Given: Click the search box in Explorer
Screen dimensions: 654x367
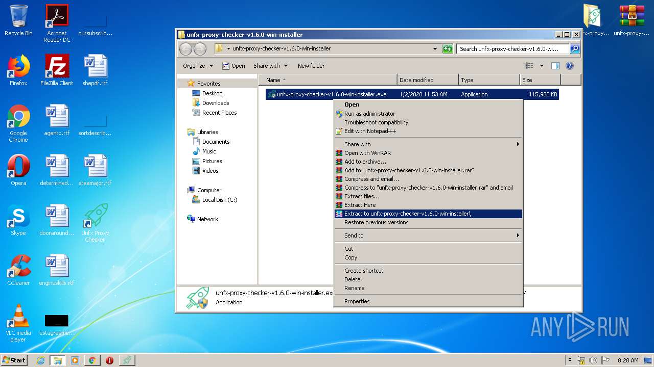Looking at the screenshot, I should pyautogui.click(x=512, y=49).
